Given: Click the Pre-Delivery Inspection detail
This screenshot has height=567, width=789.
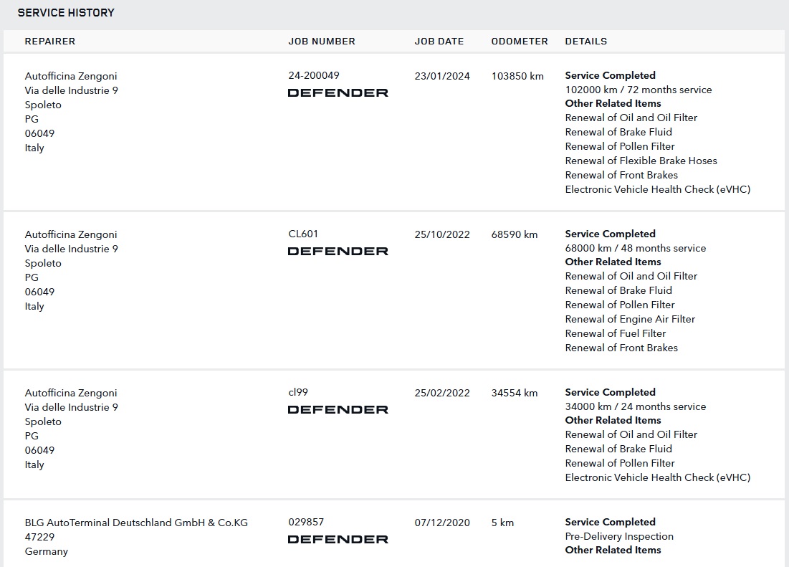Looking at the screenshot, I should coord(619,536).
